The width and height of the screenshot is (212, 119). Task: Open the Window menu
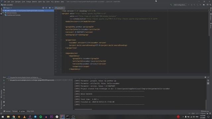point(57,2)
